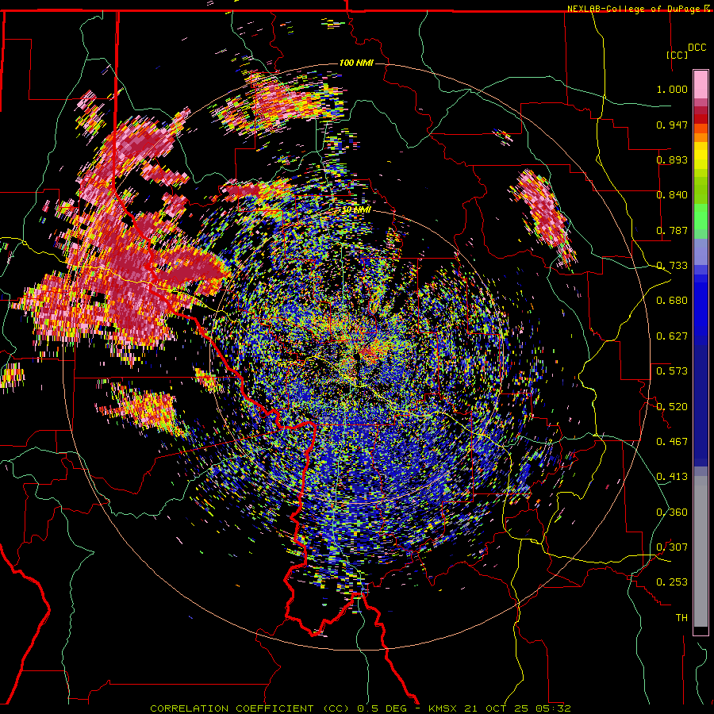Pick the pink segment of the color bar
The width and height of the screenshot is (714, 714).
[x=701, y=85]
